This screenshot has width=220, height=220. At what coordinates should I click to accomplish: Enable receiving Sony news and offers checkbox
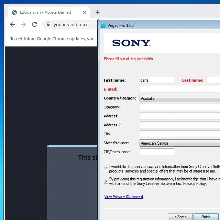106,169
